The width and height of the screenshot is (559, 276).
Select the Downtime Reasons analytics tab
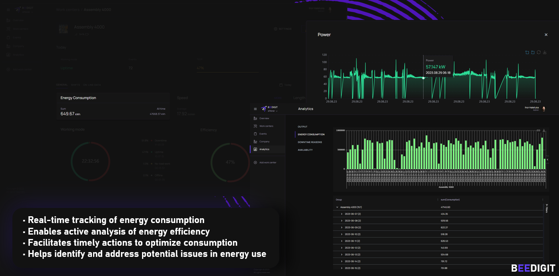pyautogui.click(x=310, y=142)
